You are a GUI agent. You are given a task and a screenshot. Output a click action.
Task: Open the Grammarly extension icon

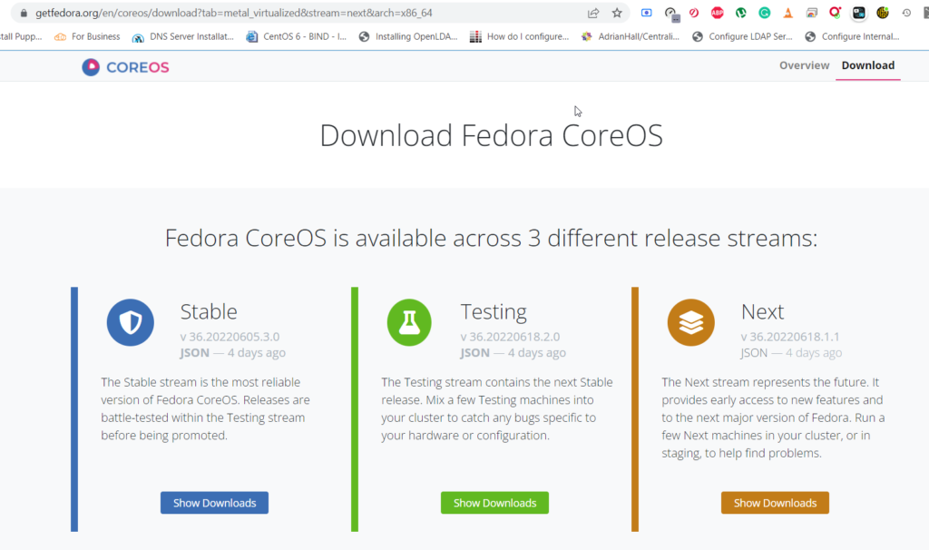coord(764,13)
